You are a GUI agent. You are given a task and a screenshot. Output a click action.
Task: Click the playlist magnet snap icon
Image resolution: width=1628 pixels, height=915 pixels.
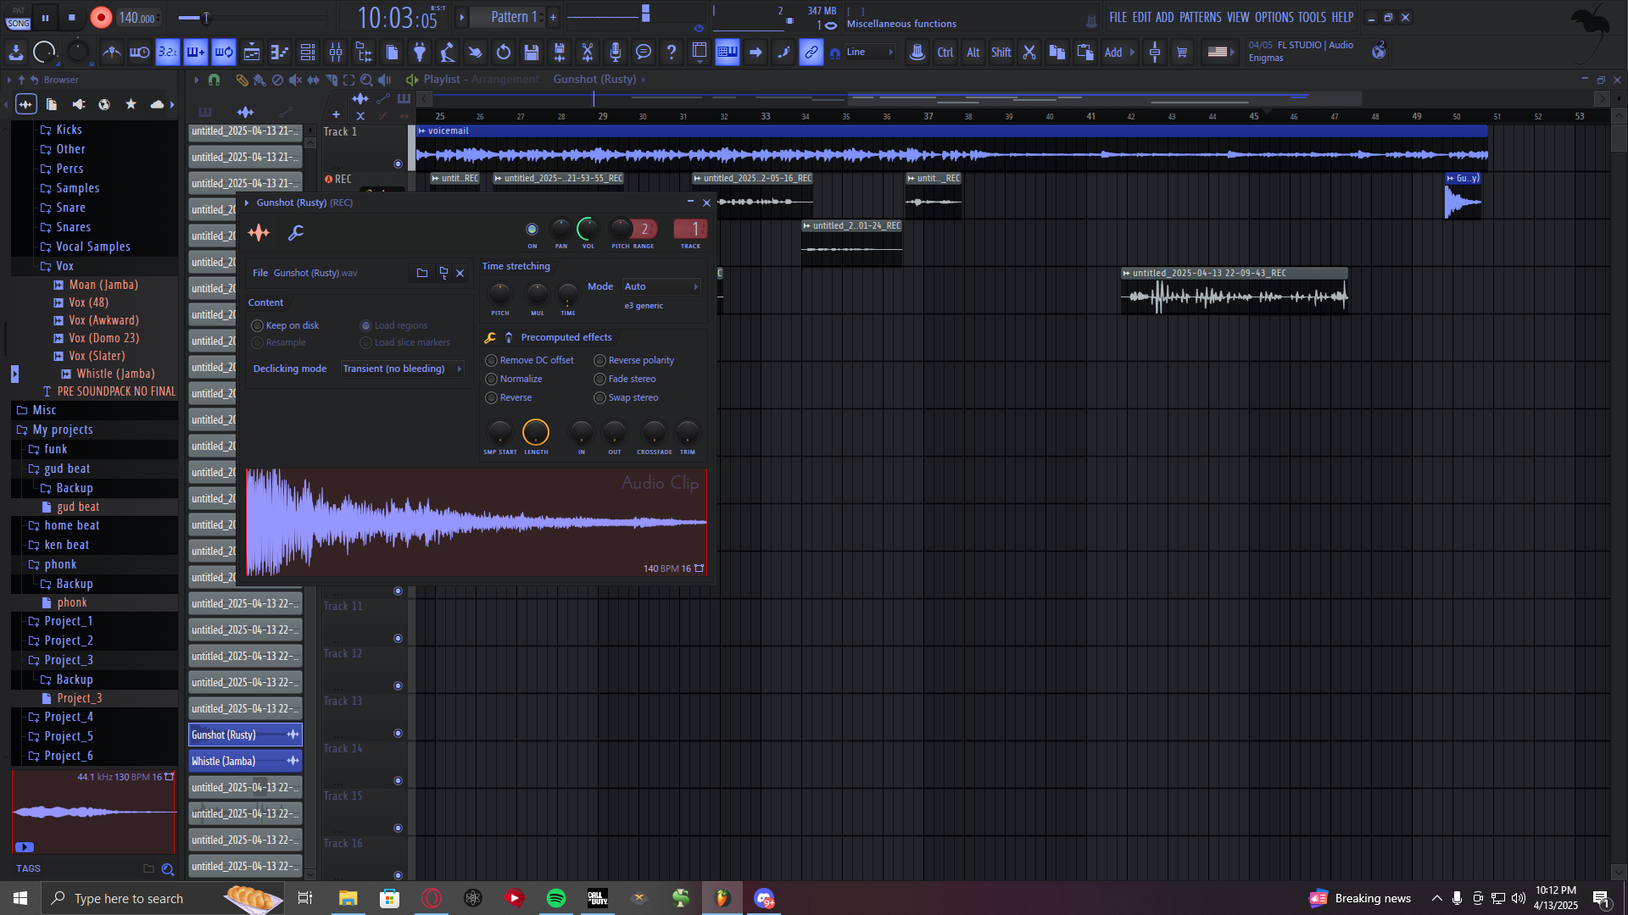point(215,80)
